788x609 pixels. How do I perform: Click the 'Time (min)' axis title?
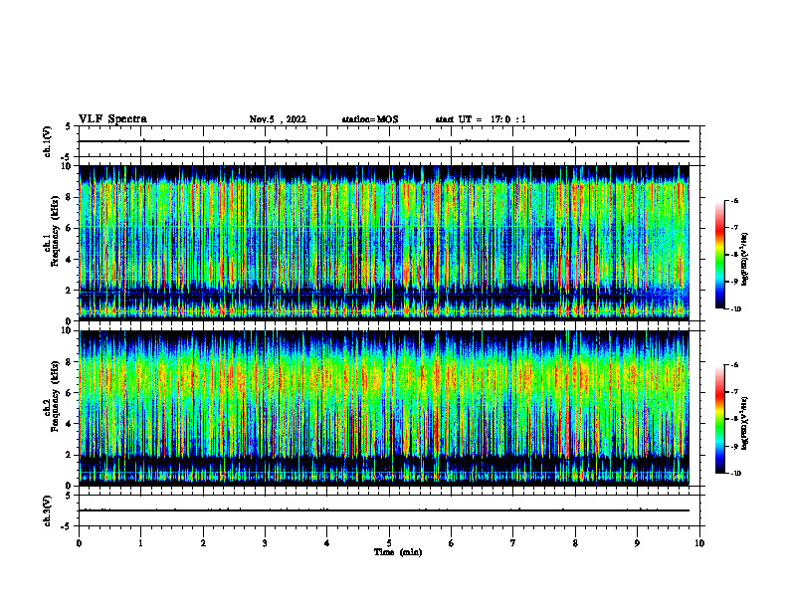click(x=398, y=552)
